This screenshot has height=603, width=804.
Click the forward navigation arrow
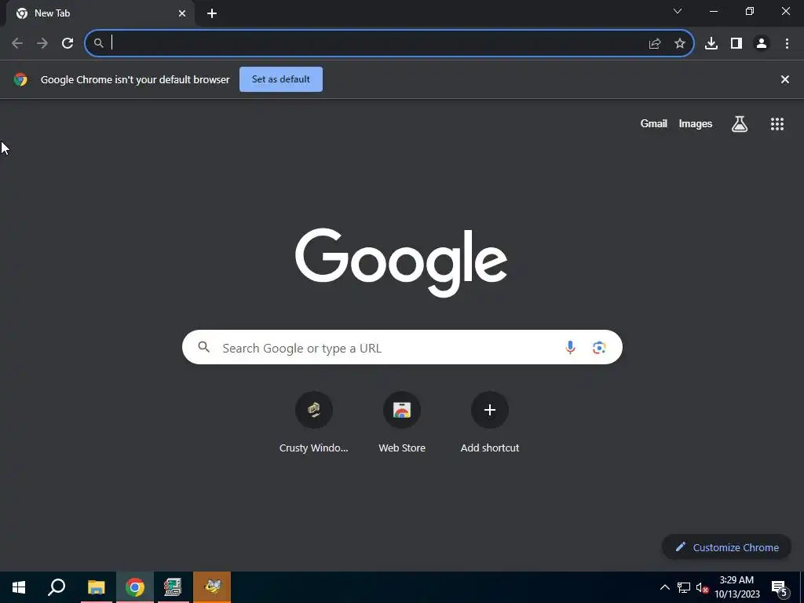pos(42,43)
